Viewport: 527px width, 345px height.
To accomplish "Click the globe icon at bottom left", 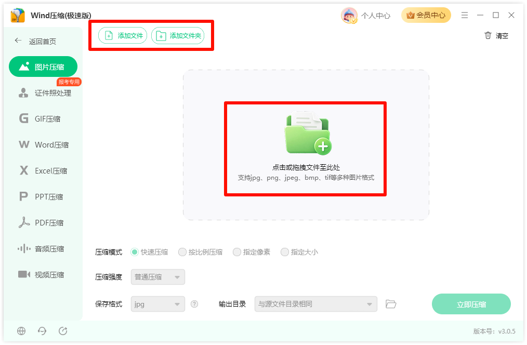I will click(x=21, y=331).
